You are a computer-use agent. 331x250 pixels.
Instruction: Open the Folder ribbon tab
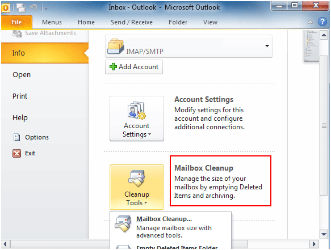pyautogui.click(x=178, y=22)
